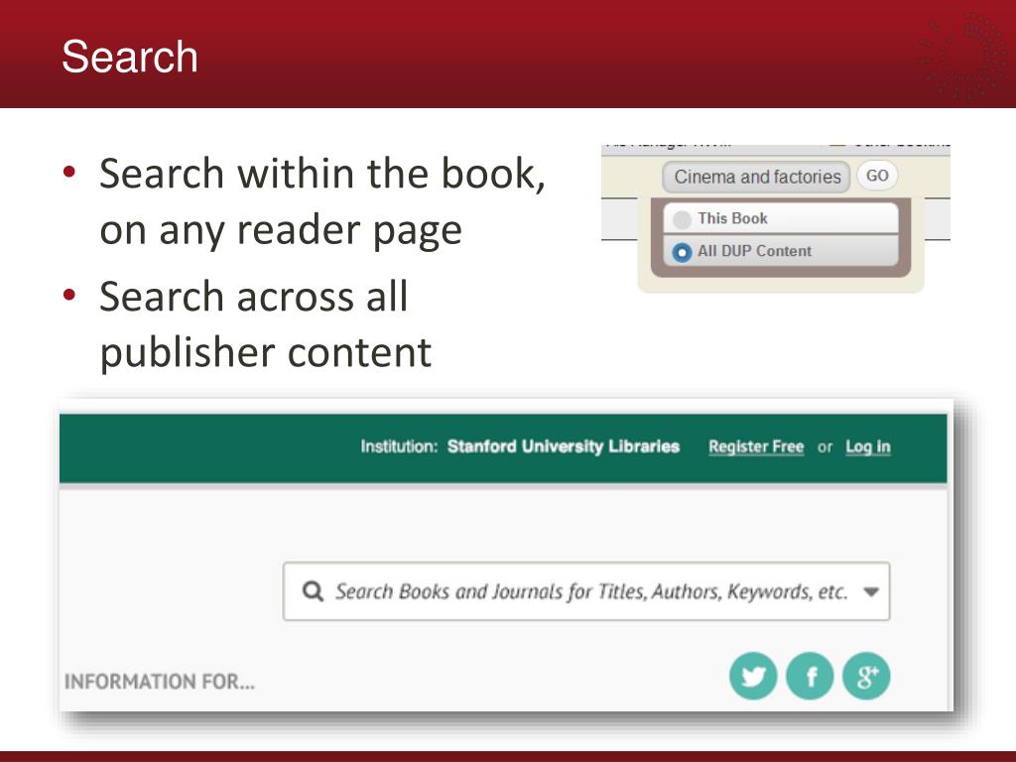
Task: Open the Facebook social icon
Action: [x=810, y=676]
